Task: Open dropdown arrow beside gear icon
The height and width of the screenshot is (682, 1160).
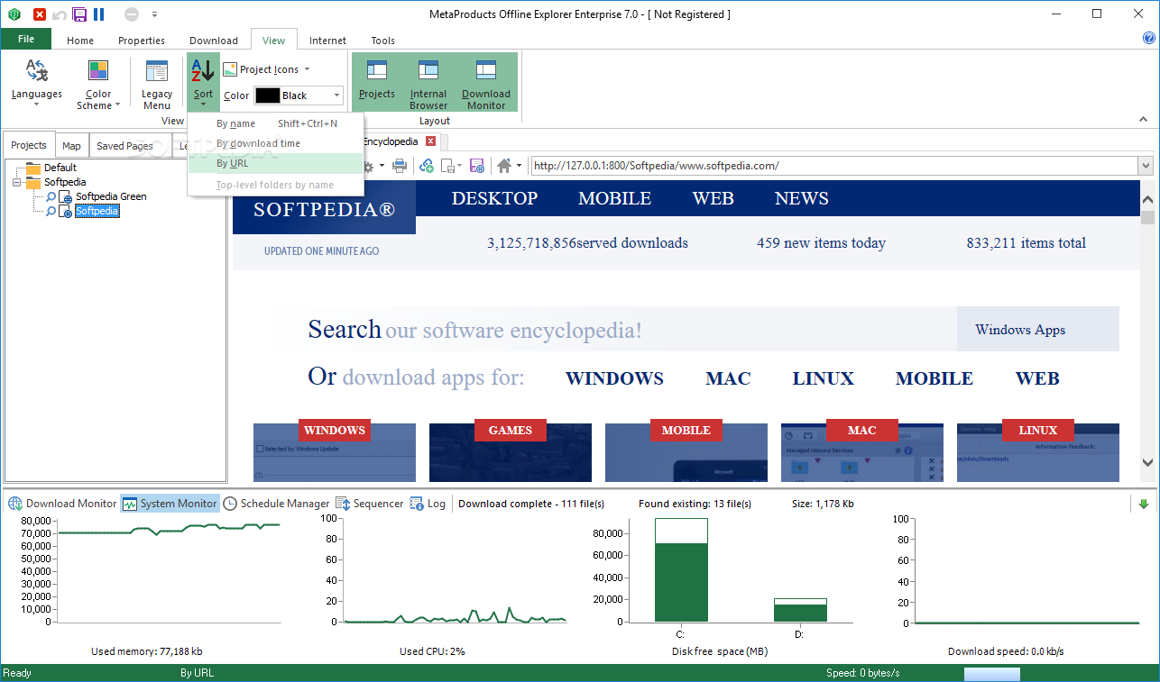Action: [382, 166]
